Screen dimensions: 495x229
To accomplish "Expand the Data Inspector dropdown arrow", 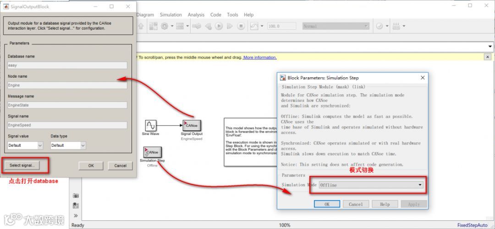I will coord(262,27).
